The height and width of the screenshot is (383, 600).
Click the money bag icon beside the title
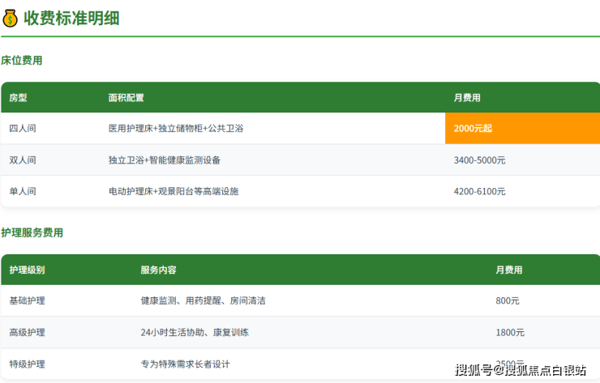(11, 18)
